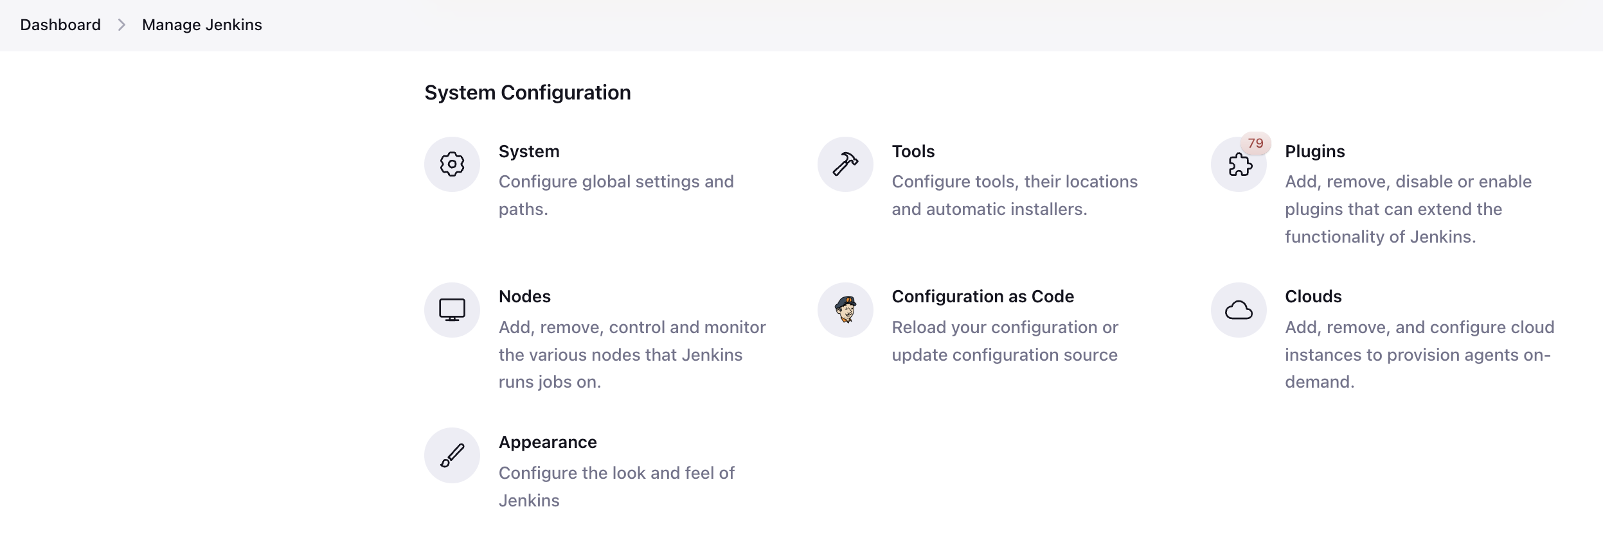Open the Tools configuration link
The image size is (1603, 543).
pos(913,151)
